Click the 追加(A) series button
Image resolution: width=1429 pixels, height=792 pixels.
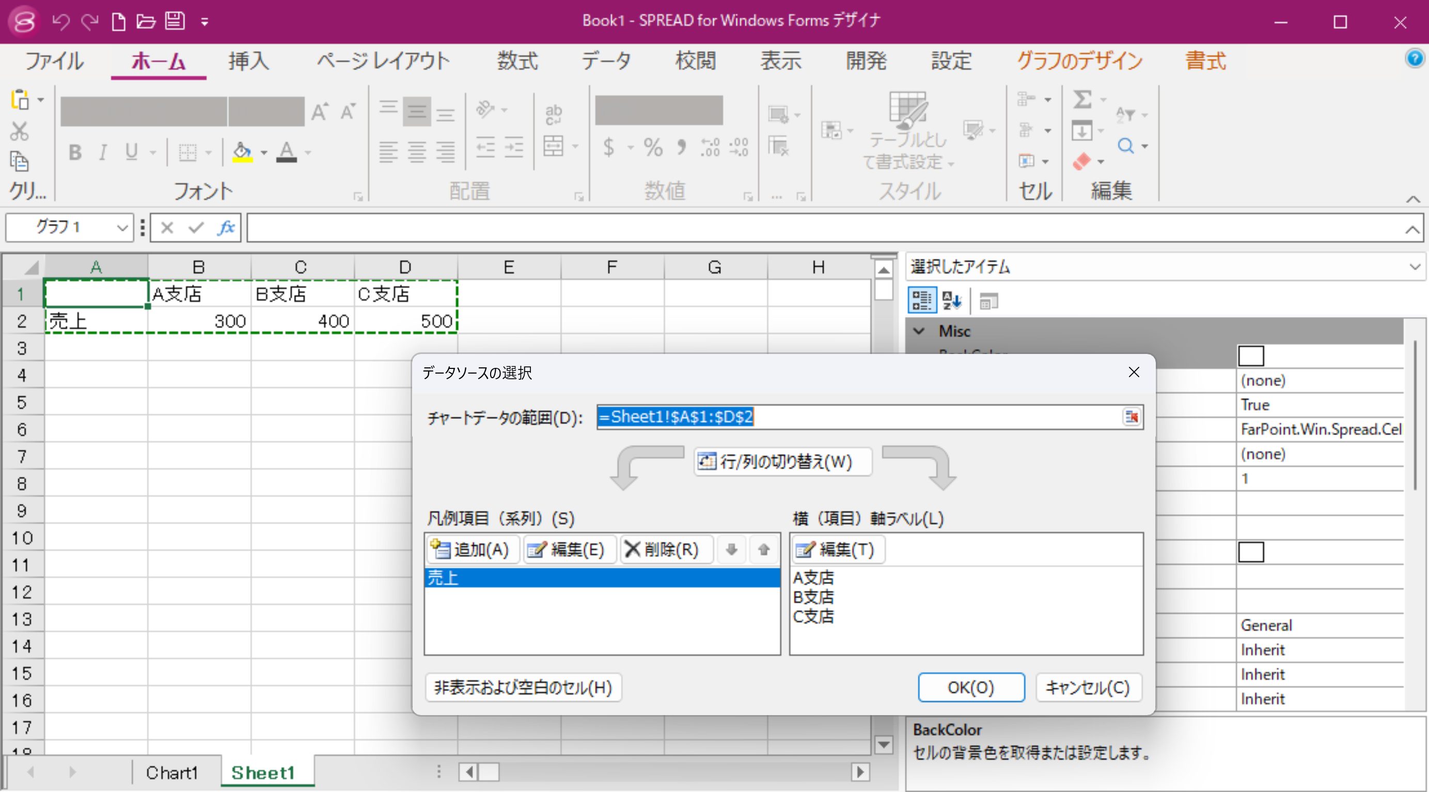472,549
